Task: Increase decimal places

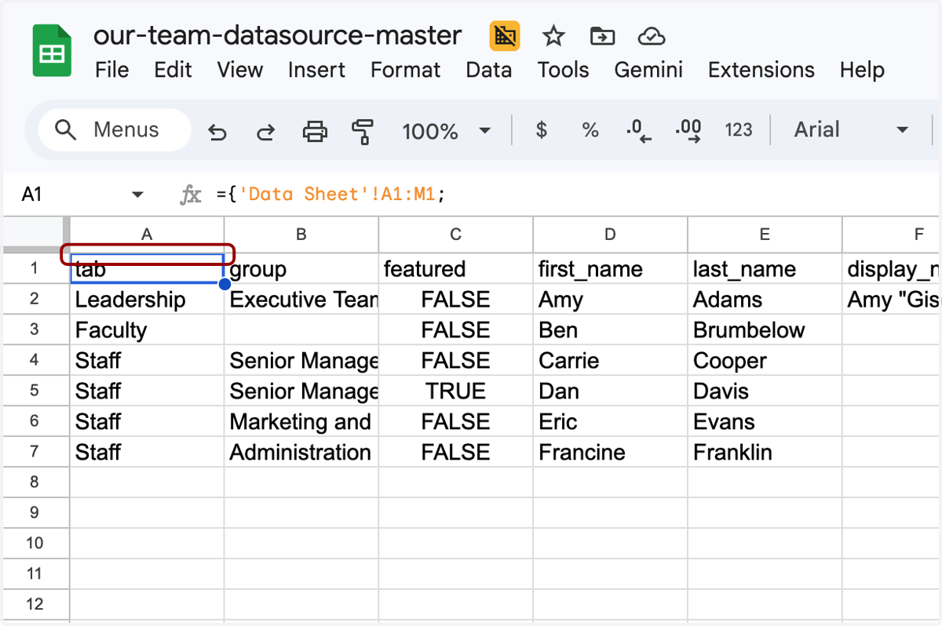Action: point(688,131)
